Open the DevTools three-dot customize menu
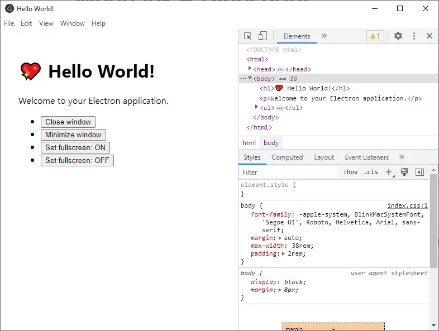Viewport: 439px width, 331px height. [414, 36]
